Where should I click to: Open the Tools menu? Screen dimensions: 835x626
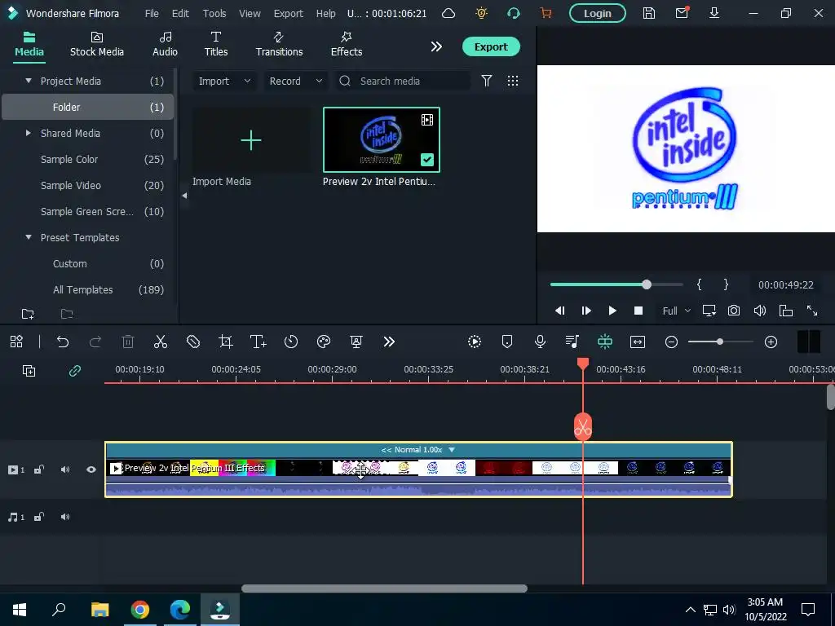(214, 13)
